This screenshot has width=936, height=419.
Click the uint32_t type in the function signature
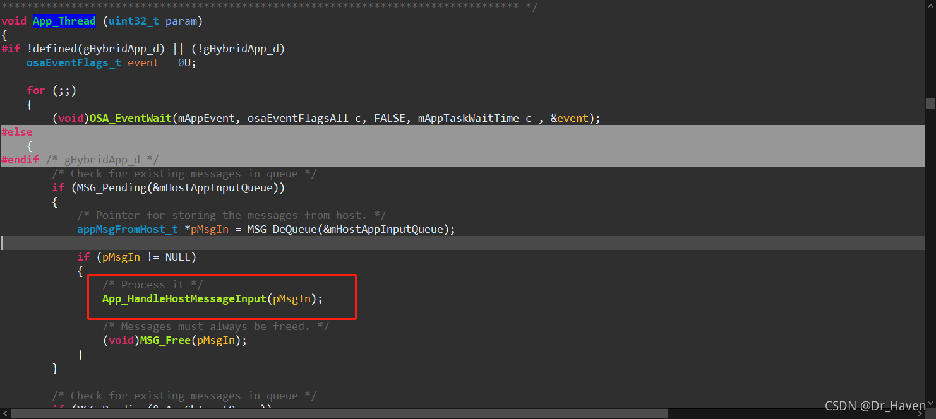(x=134, y=21)
